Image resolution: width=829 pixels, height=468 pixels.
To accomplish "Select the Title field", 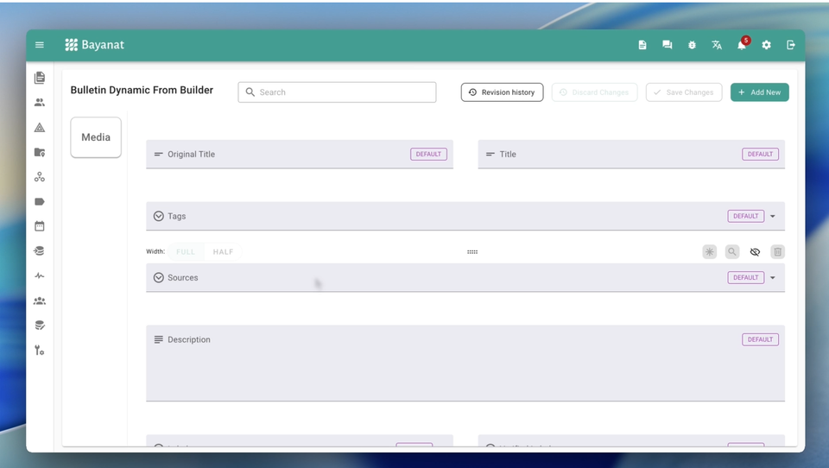I will [631, 155].
